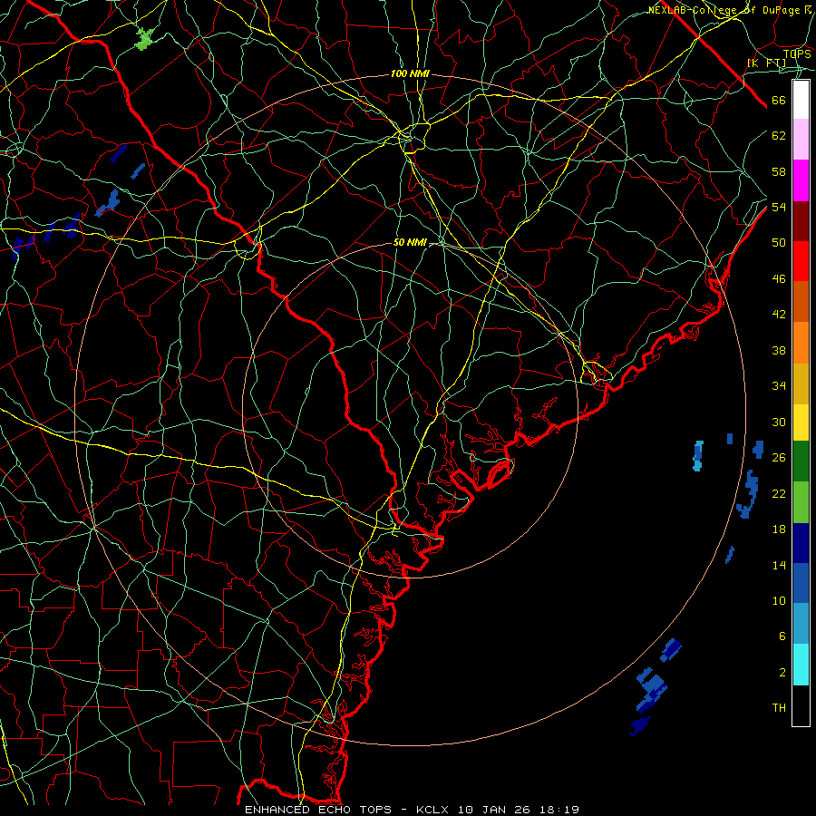This screenshot has height=816, width=816.
Task: Click the legend value '54'
Action: [779, 207]
